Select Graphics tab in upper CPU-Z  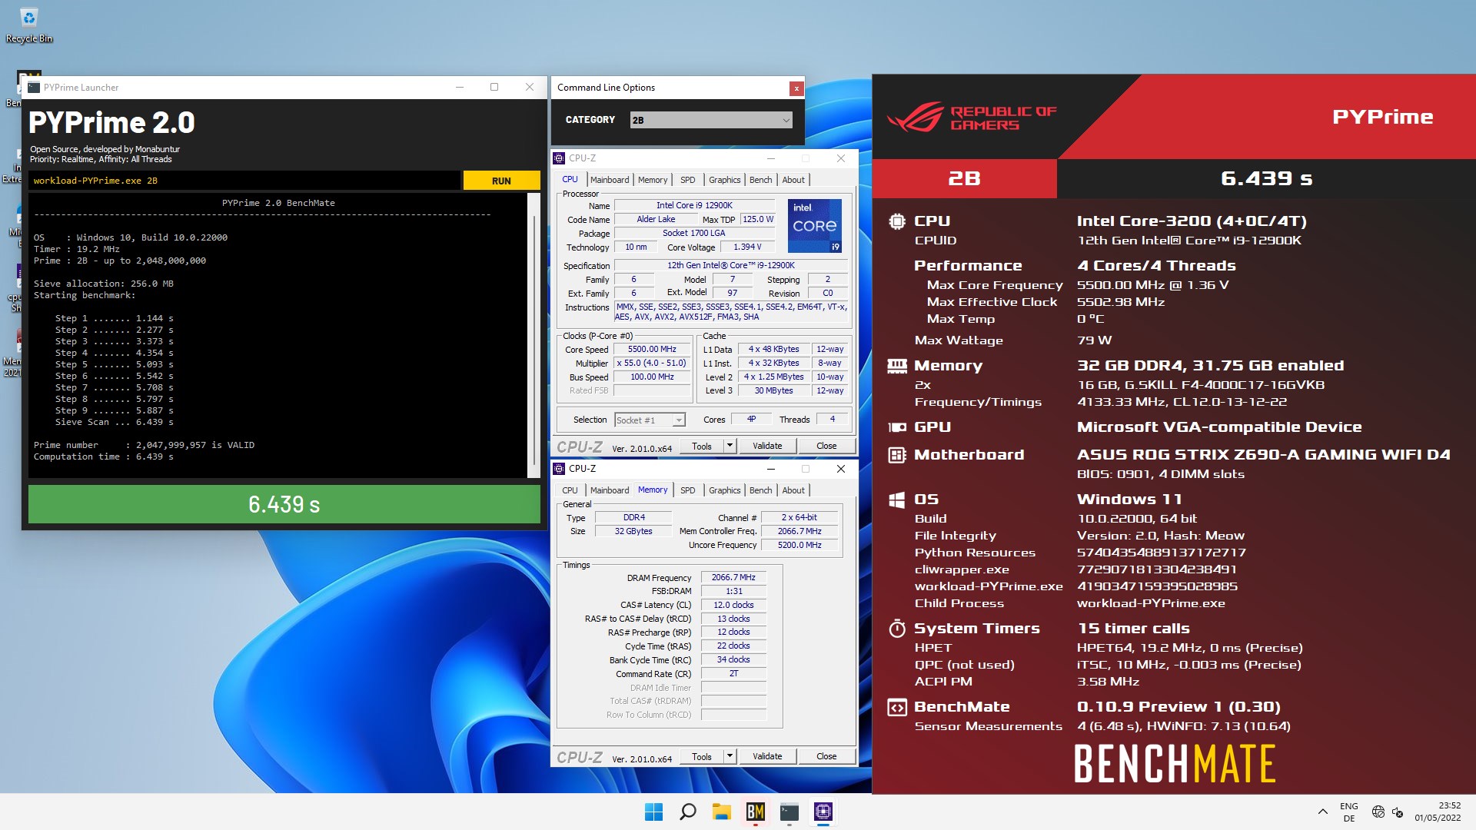click(x=724, y=180)
